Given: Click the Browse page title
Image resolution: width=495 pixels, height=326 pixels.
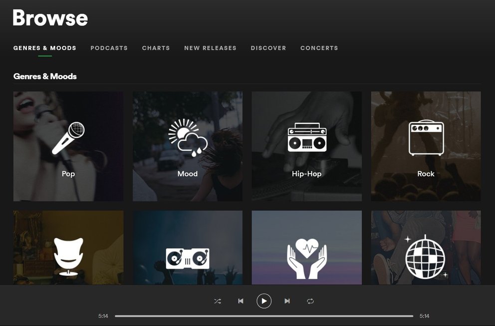Looking at the screenshot, I should point(50,17).
